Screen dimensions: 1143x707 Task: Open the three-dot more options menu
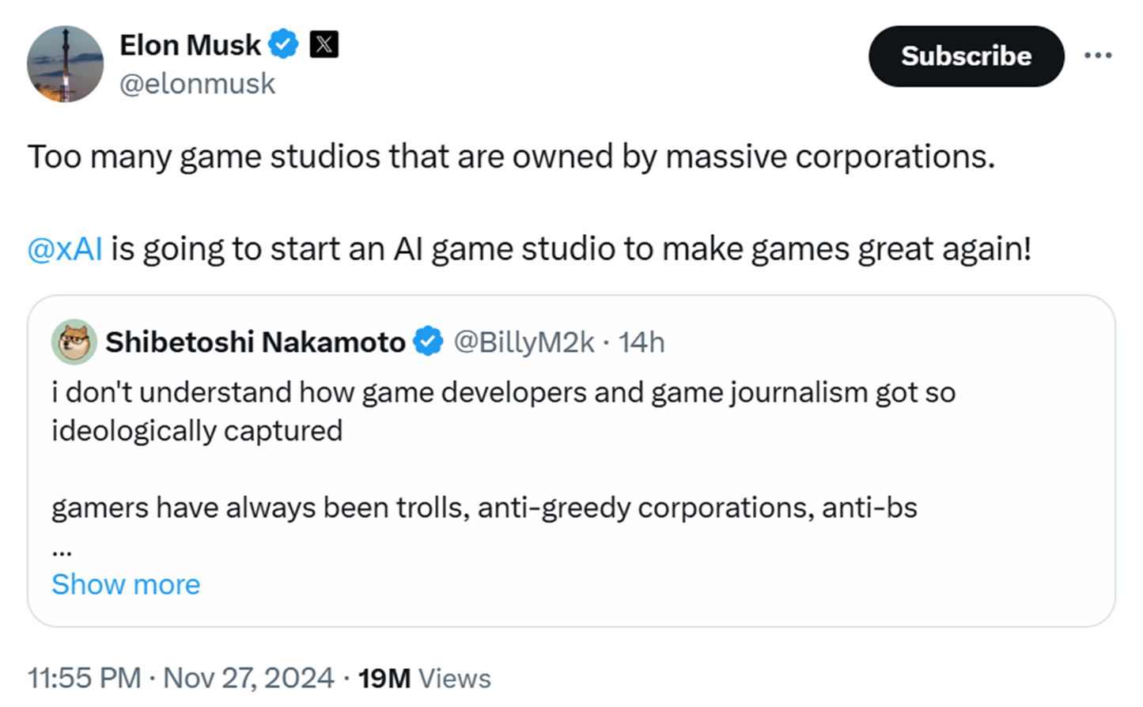coord(1098,55)
